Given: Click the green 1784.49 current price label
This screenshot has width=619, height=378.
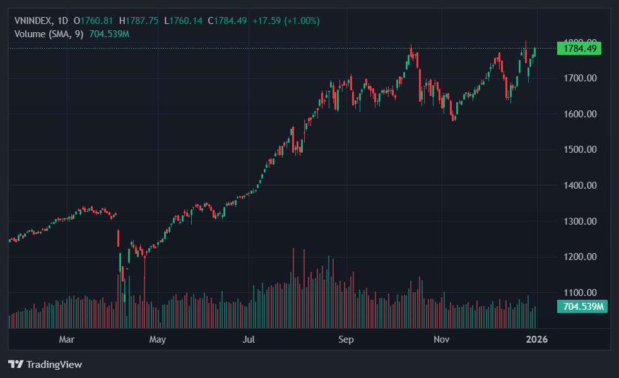Looking at the screenshot, I should [x=579, y=49].
